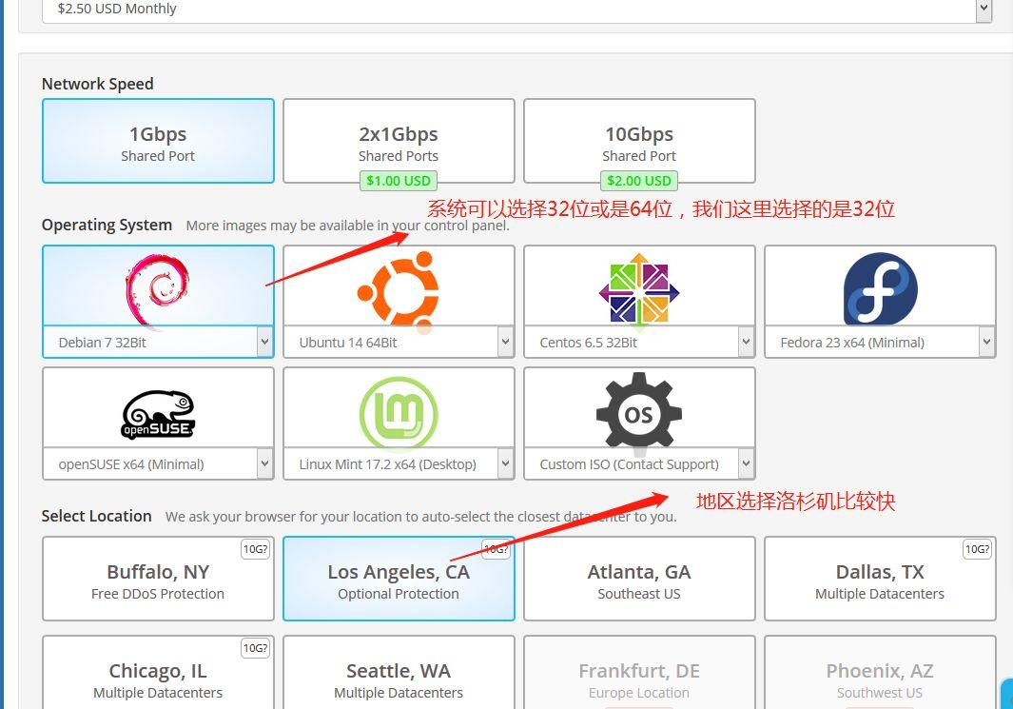Viewport: 1013px width, 709px height.
Task: Click the 10G? badge on Buffalo
Action: tap(255, 549)
